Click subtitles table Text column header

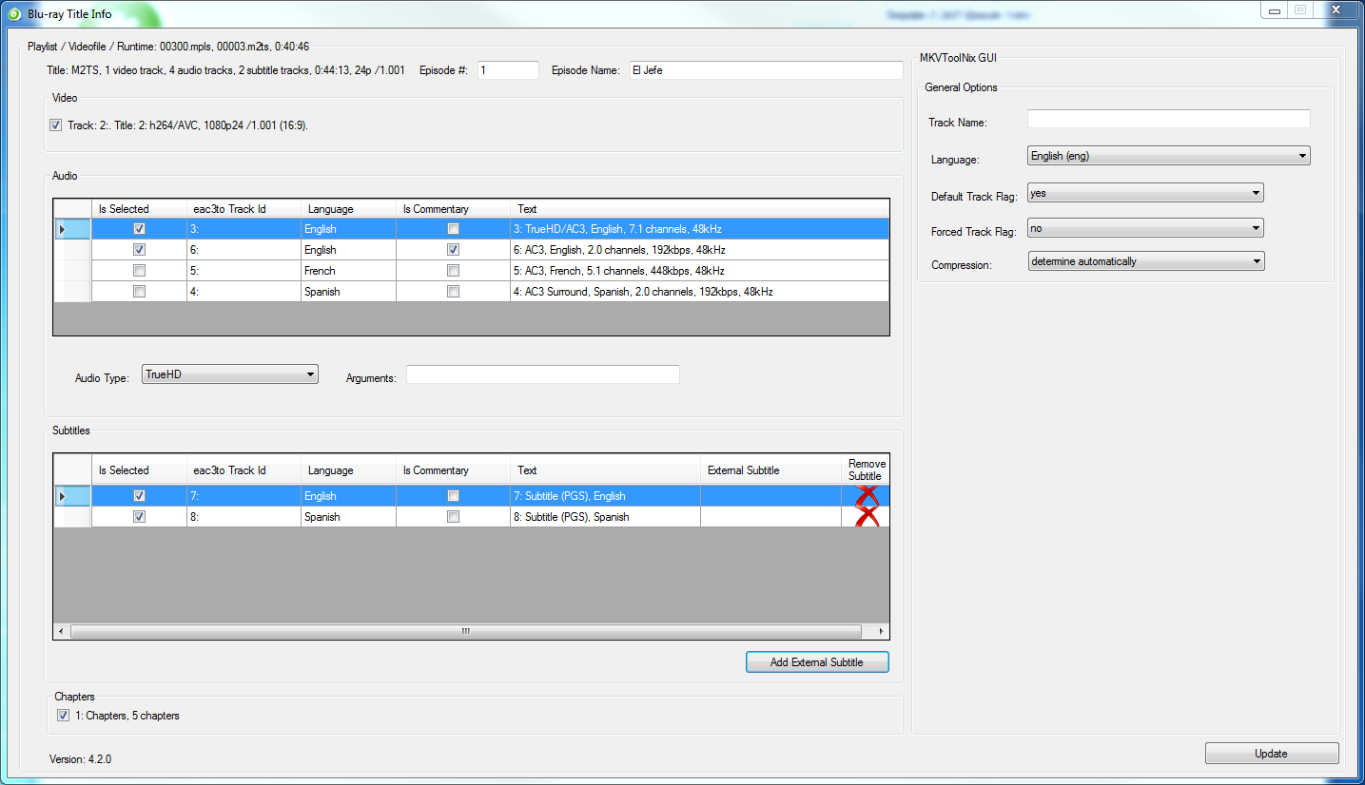[x=605, y=470]
